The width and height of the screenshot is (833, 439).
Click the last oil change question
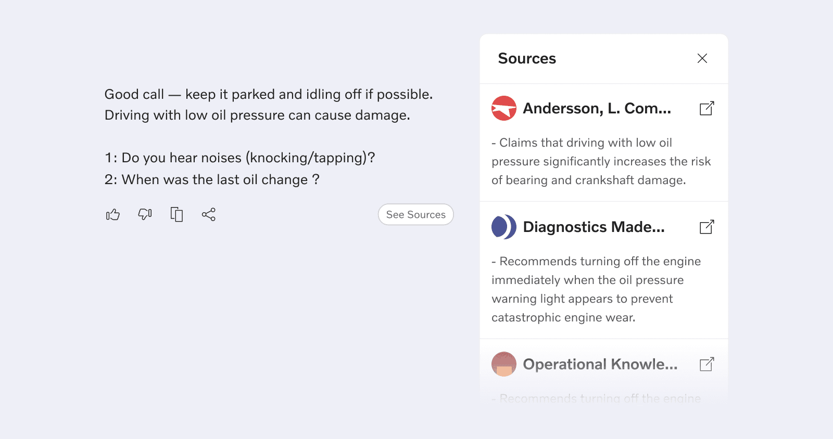(x=212, y=179)
